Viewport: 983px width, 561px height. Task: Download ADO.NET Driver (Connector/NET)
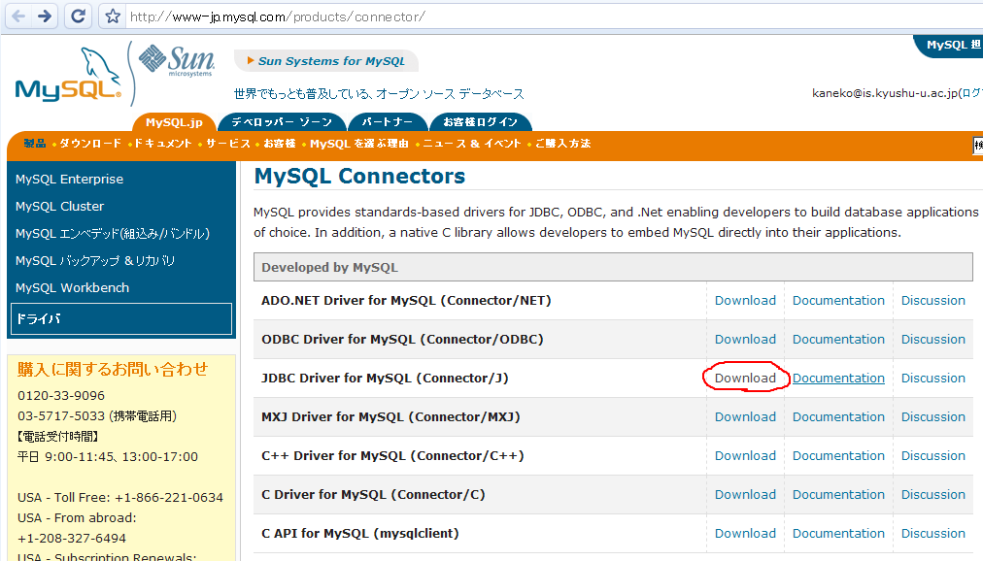745,301
